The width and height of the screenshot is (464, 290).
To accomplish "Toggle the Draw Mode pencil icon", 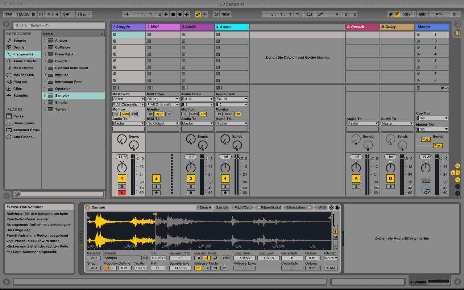I will [x=390, y=14].
